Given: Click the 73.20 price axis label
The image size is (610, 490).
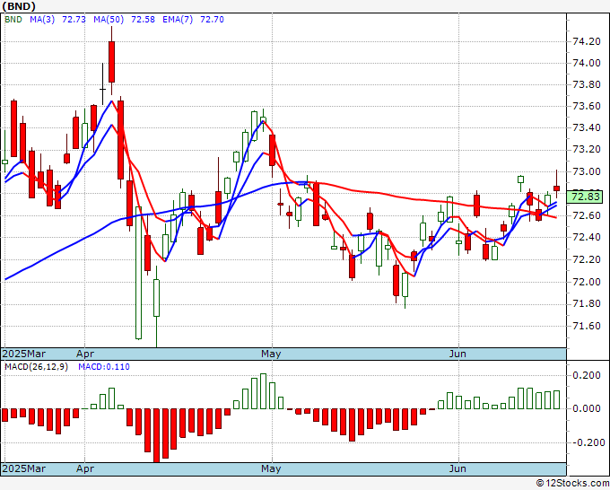Looking at the screenshot, I should pyautogui.click(x=587, y=150).
